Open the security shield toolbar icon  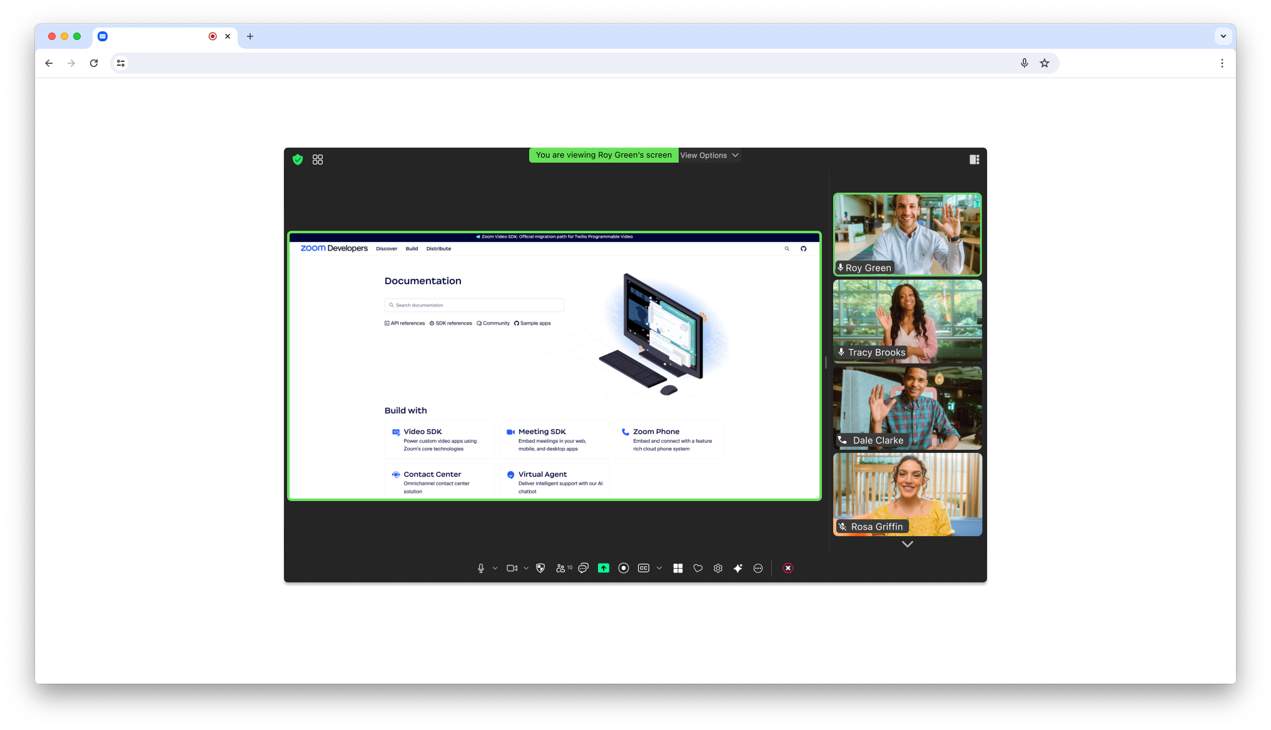tap(540, 568)
